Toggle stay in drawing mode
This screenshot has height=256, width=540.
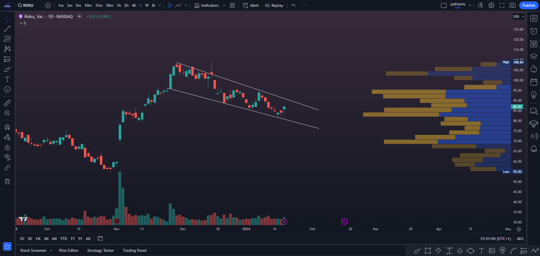pyautogui.click(x=7, y=137)
